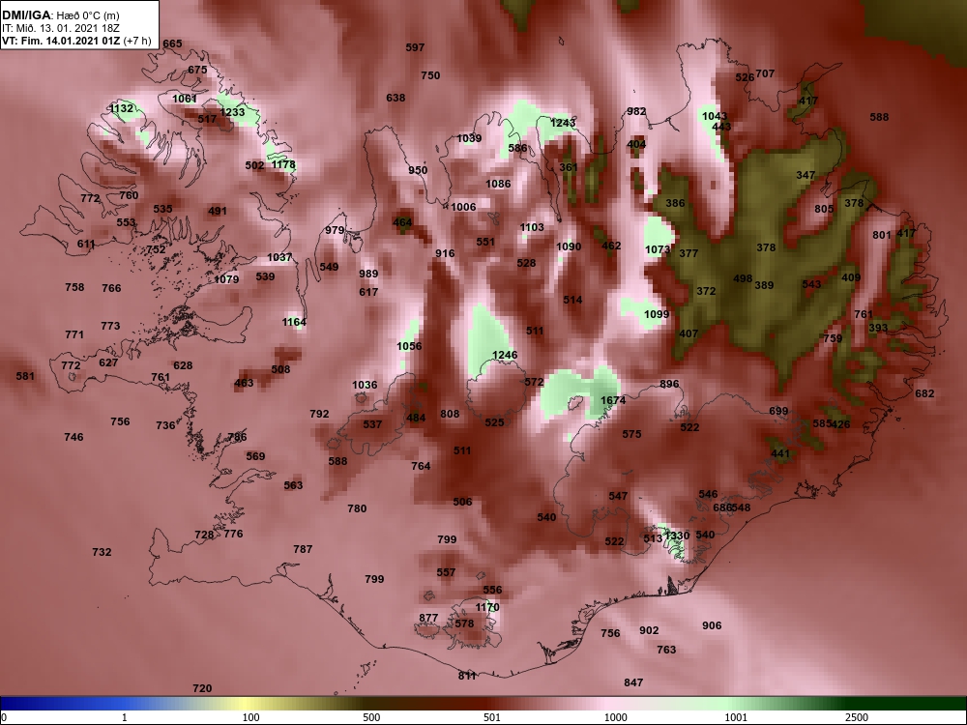Click the map value 1036
The image size is (967, 725).
365,385
